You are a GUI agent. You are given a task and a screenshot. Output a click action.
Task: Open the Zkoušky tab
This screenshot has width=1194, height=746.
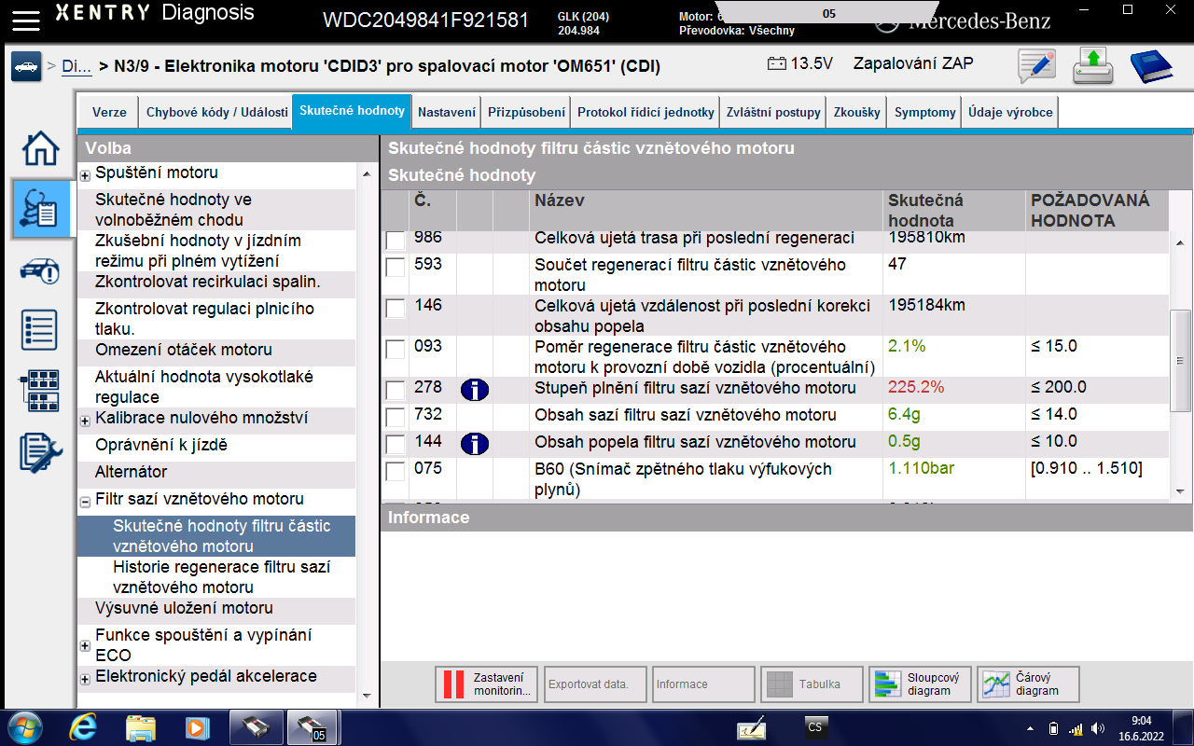tap(856, 112)
